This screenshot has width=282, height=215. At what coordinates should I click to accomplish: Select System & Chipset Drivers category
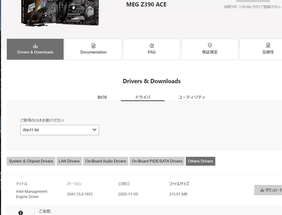click(x=31, y=161)
